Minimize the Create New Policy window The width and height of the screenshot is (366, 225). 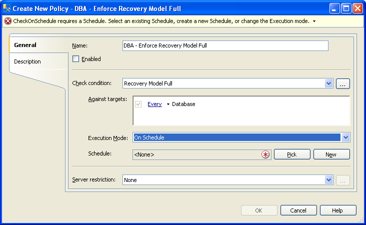334,8
